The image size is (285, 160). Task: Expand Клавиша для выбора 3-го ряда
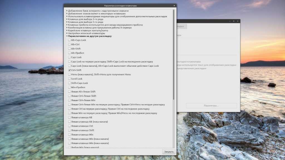pyautogui.click(x=67, y=19)
